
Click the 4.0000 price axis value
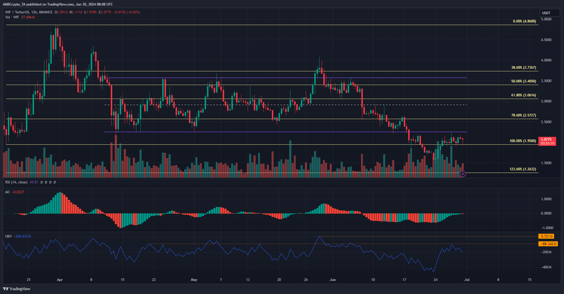(x=546, y=60)
